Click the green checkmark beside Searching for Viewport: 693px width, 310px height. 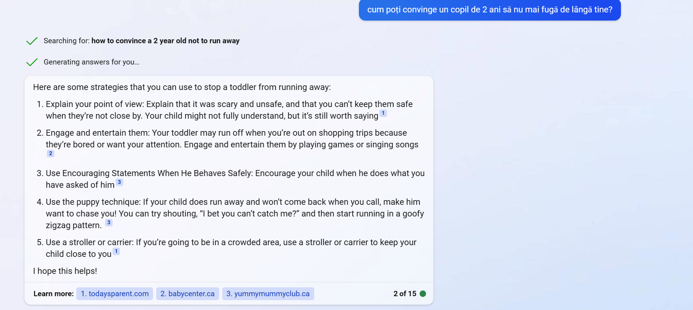32,41
